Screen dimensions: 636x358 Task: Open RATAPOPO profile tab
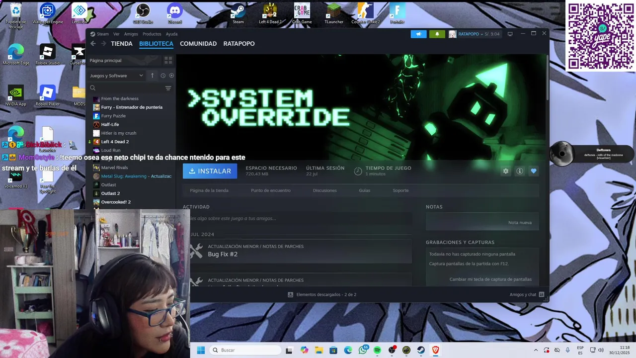click(x=239, y=44)
